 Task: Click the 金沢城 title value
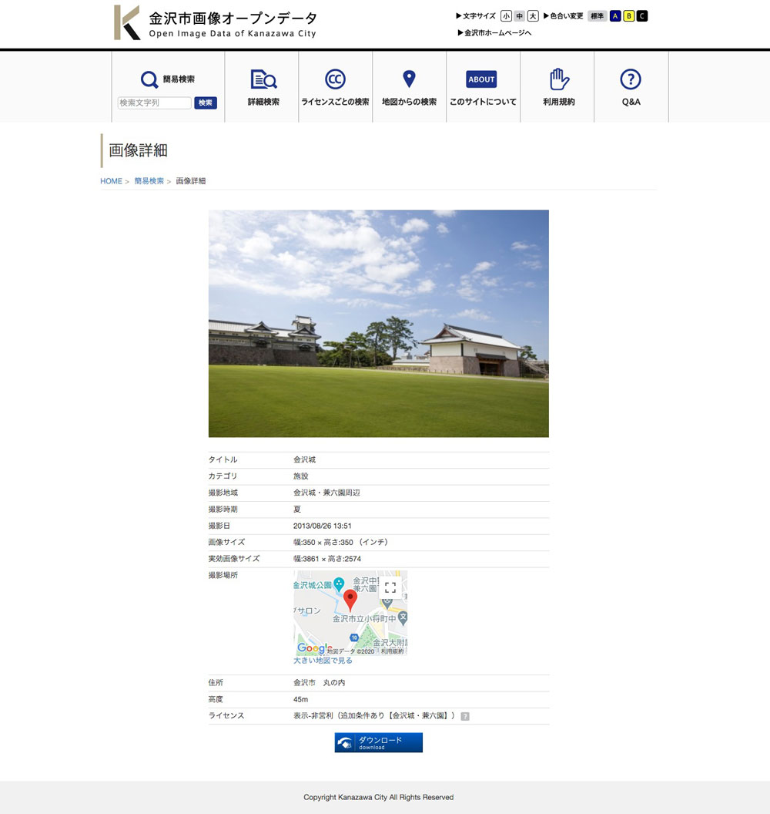[x=304, y=459]
